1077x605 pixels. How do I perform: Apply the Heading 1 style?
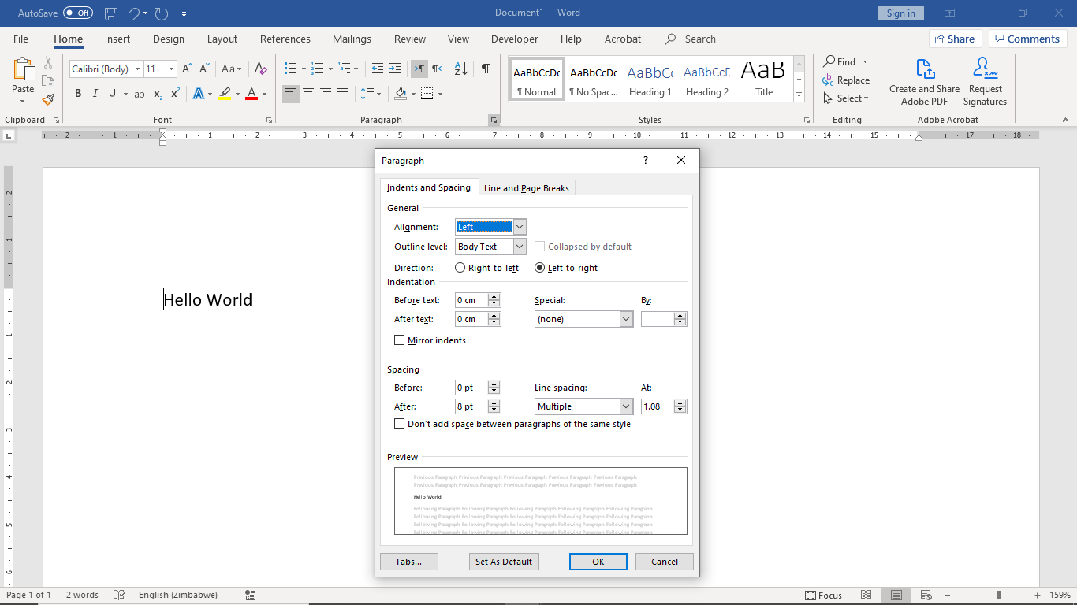click(650, 79)
